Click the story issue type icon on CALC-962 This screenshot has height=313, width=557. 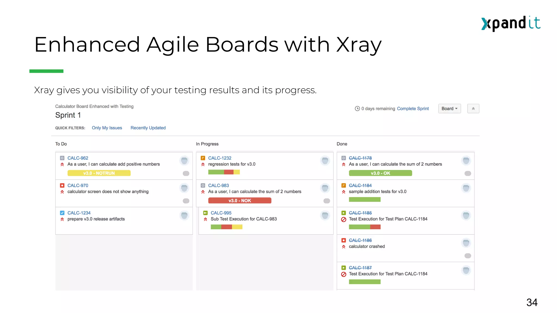(62, 158)
